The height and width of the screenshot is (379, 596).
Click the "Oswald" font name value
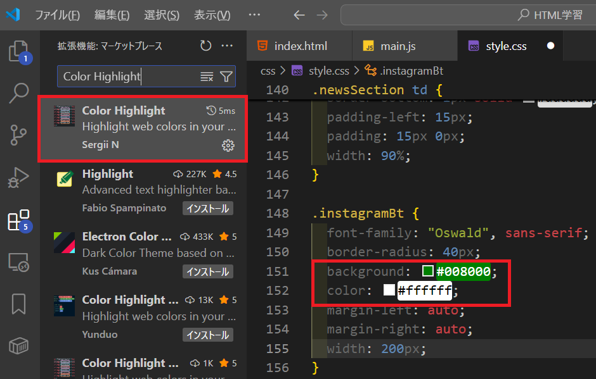click(x=458, y=233)
